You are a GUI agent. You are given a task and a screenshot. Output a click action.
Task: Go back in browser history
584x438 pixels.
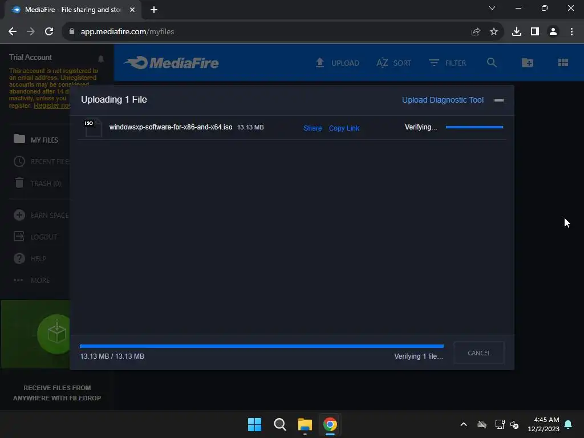click(x=13, y=32)
